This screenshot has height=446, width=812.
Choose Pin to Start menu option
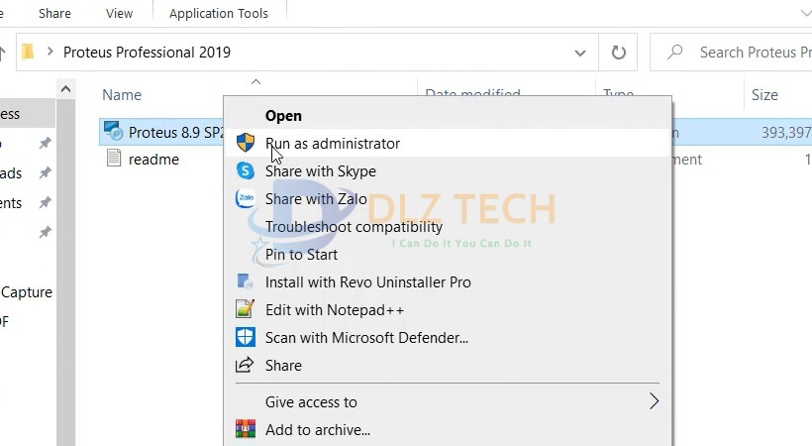click(301, 255)
